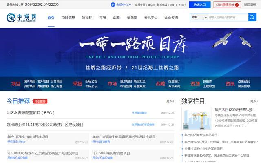Click 更多+ beside 独家栏目
261x163 pixels.
254,101
